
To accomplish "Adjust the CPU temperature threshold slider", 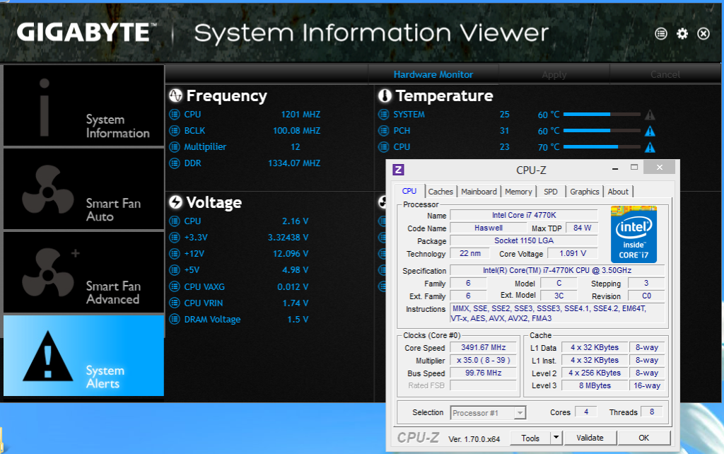I will point(602,147).
